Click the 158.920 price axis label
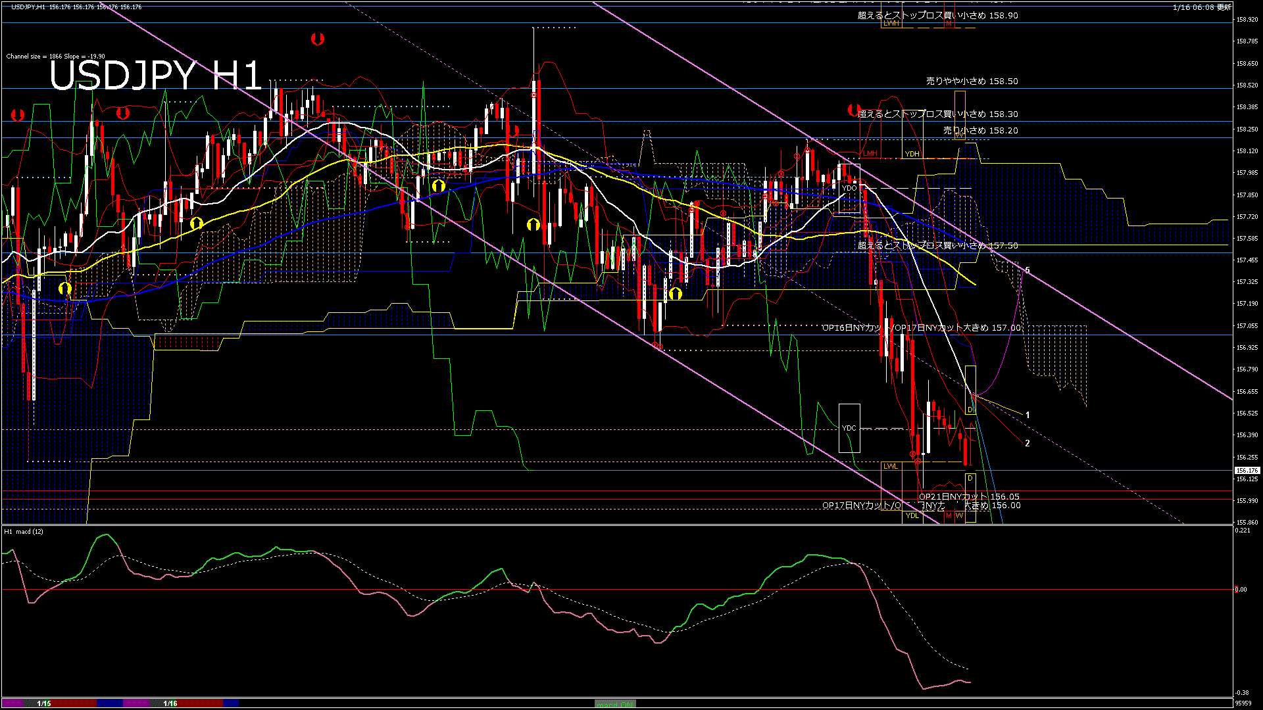1263x710 pixels. click(1247, 20)
